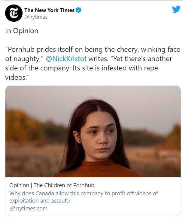
Task: Click the "Opinion |" label in card title
Action: [20, 185]
